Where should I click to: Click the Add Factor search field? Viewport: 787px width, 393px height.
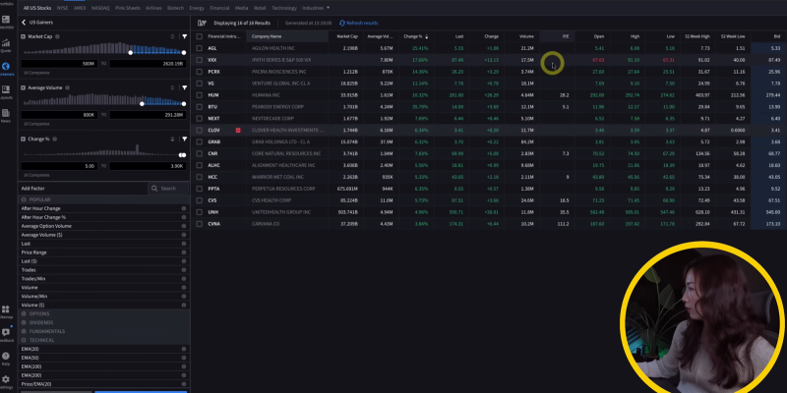(167, 188)
